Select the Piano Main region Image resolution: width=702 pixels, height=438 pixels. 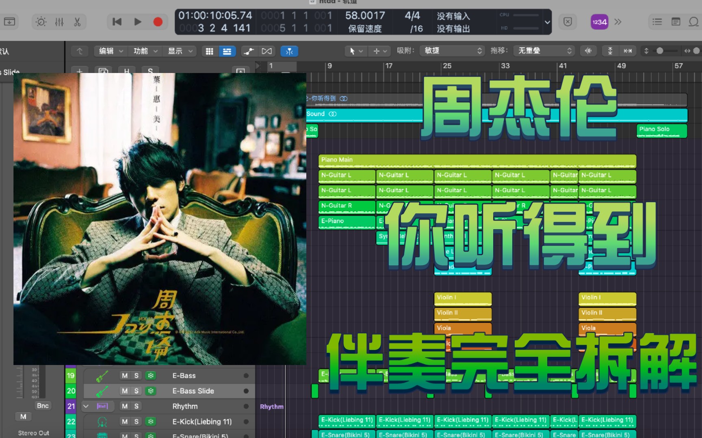click(477, 161)
